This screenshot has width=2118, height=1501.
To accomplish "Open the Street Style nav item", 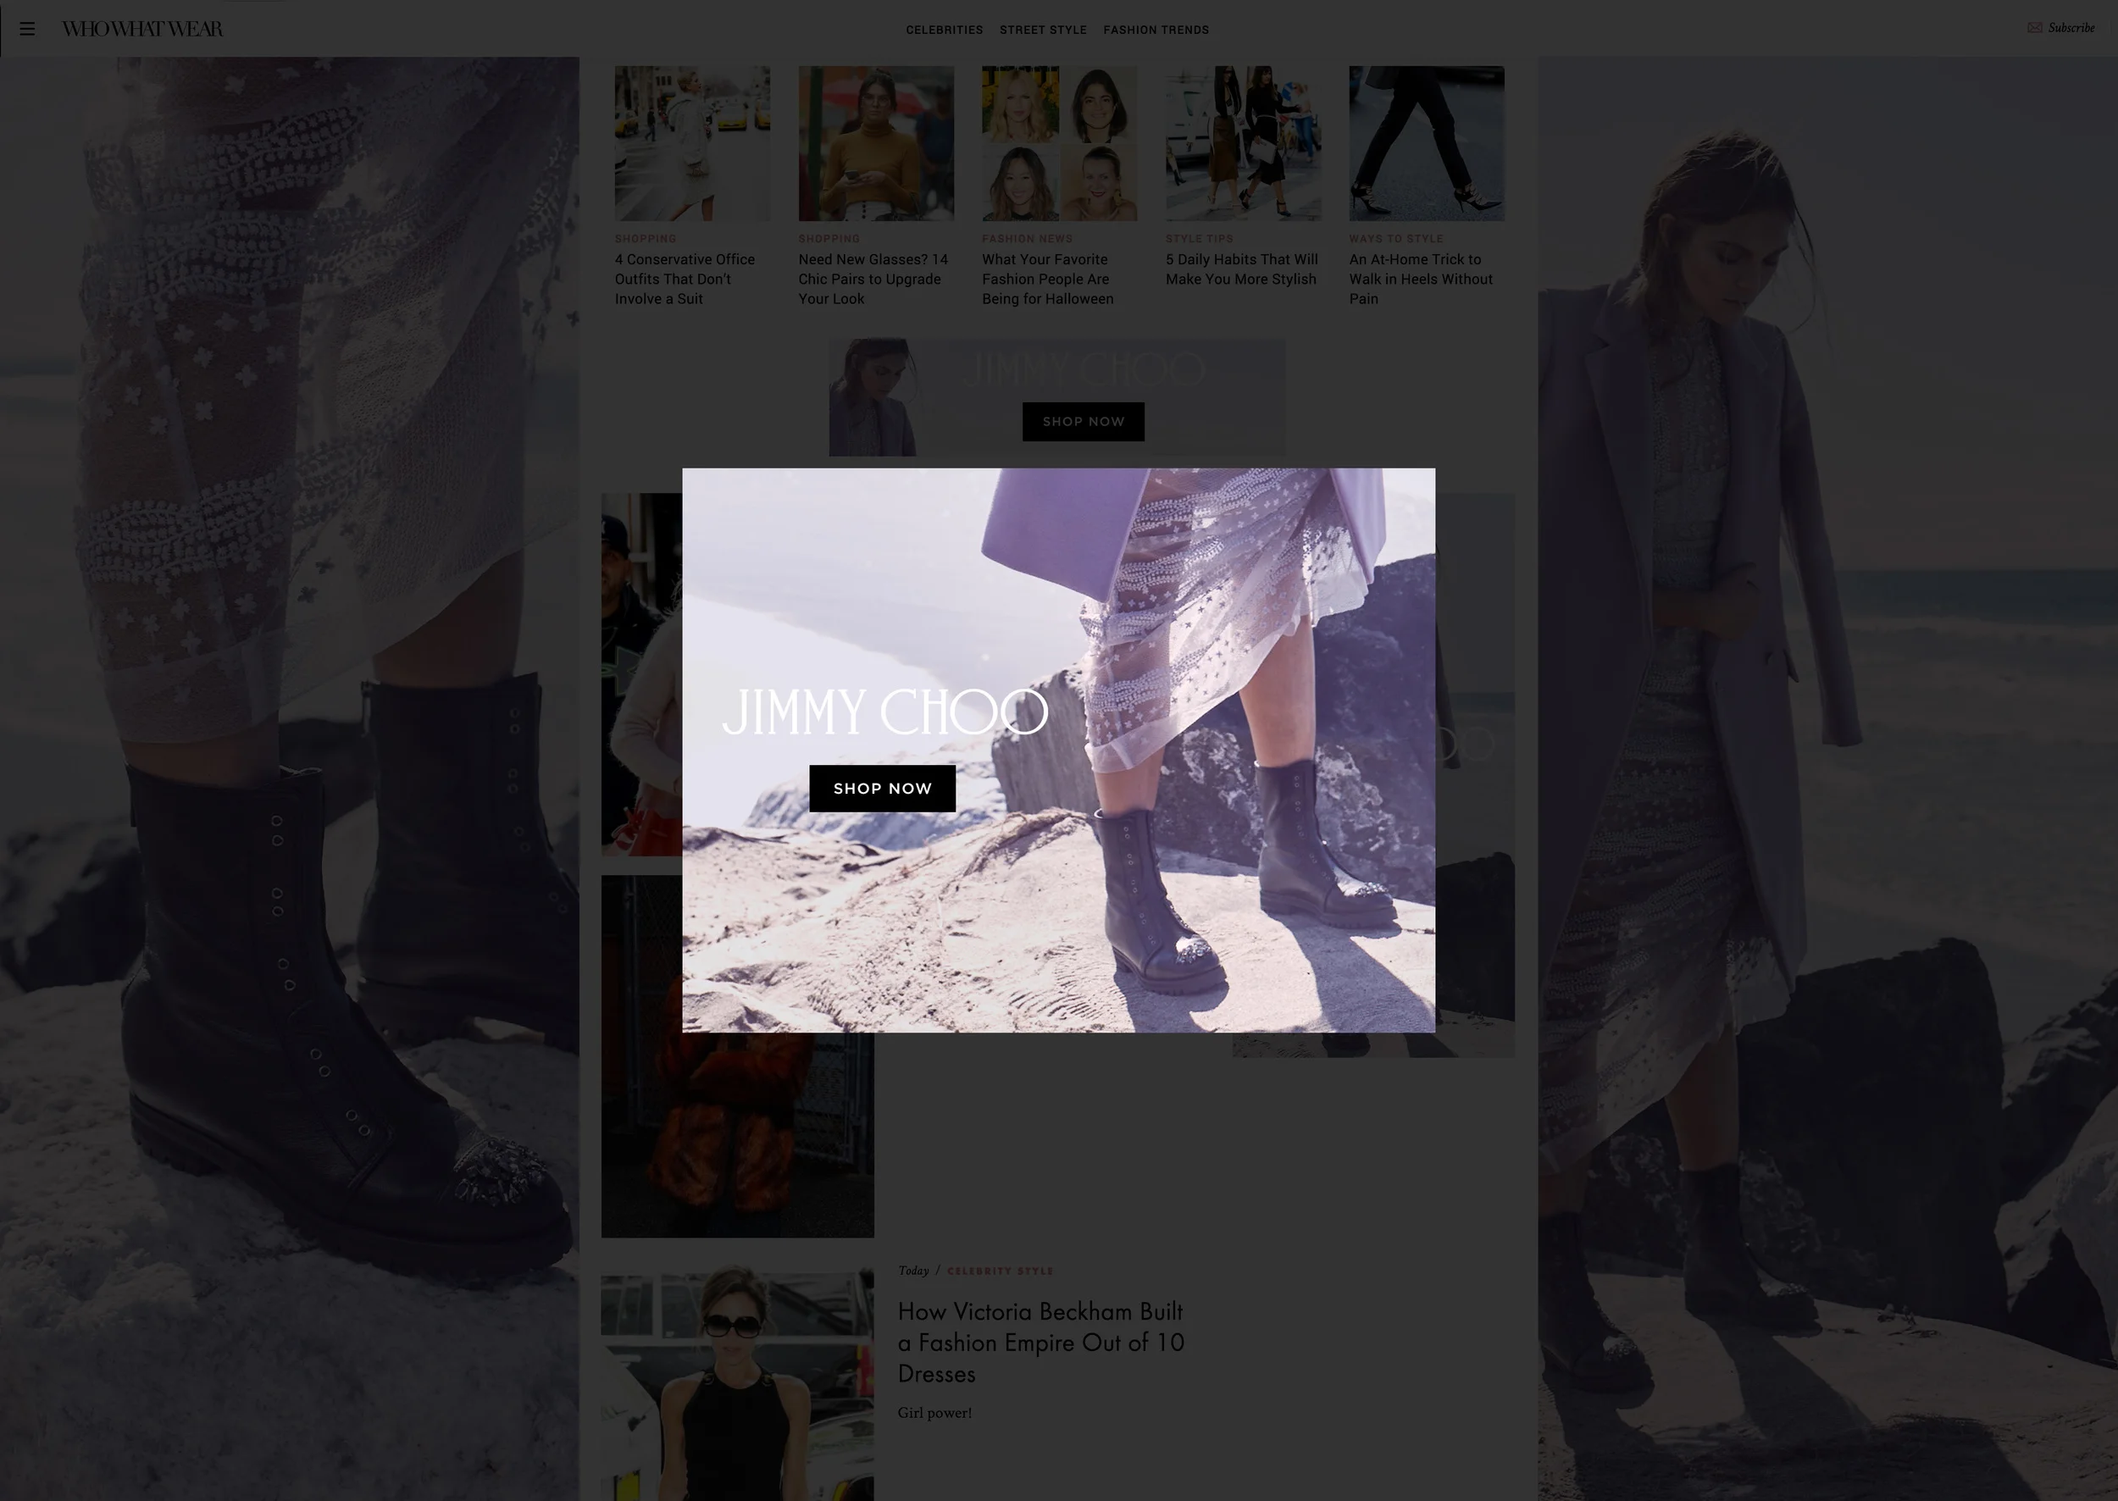I will pyautogui.click(x=1043, y=30).
